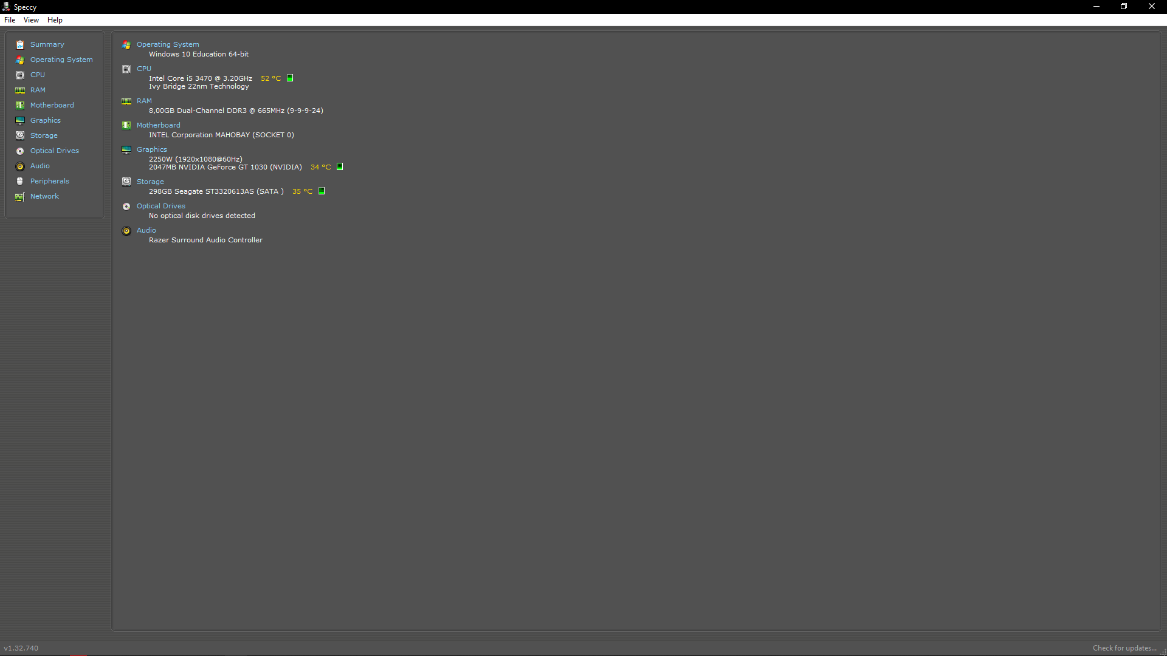
Task: Click the Optical Drives disc sidebar icon
Action: pyautogui.click(x=20, y=151)
